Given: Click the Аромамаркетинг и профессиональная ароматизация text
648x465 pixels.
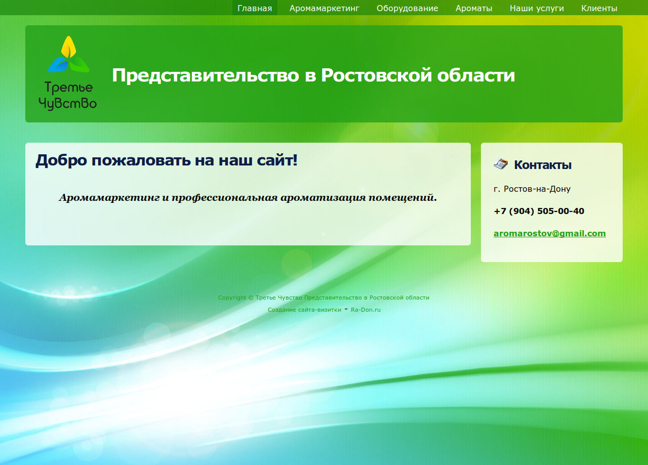Looking at the screenshot, I should coord(248,197).
